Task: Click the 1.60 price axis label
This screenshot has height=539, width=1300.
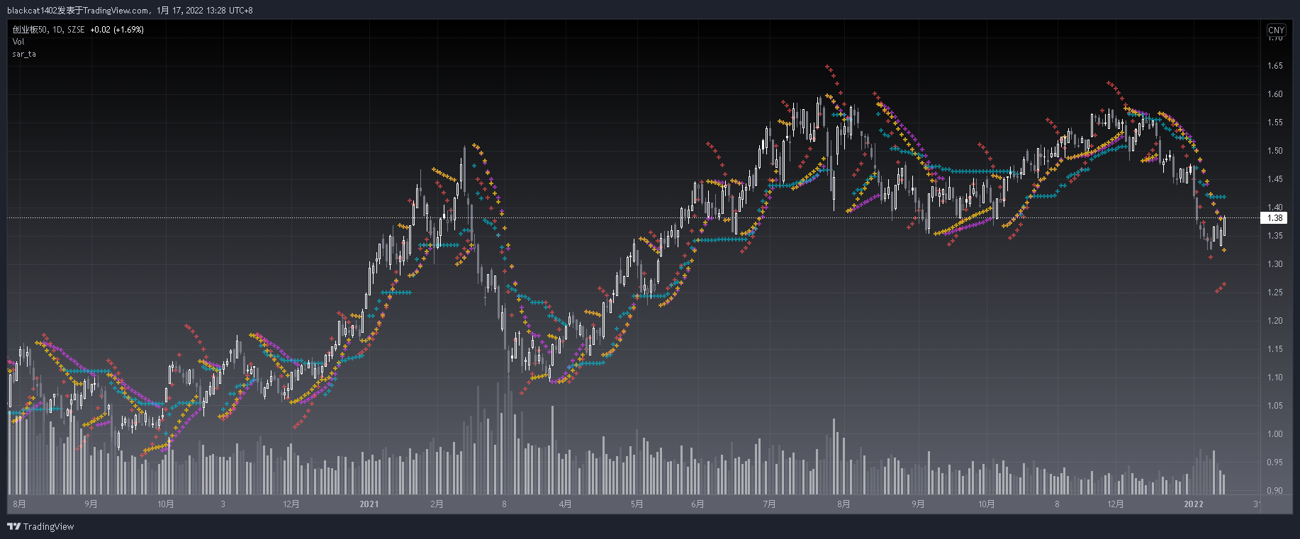Action: coord(1275,94)
